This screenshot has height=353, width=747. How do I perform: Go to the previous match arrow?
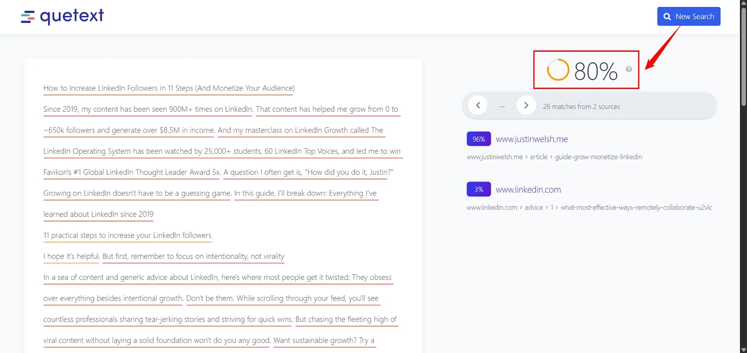[x=478, y=106]
